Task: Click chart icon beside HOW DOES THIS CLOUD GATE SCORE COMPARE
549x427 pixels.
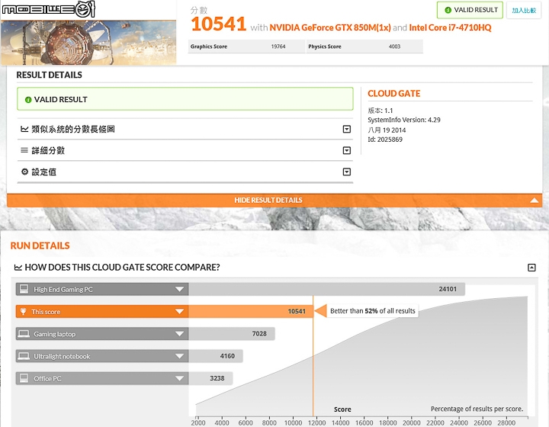Action: [x=18, y=268]
